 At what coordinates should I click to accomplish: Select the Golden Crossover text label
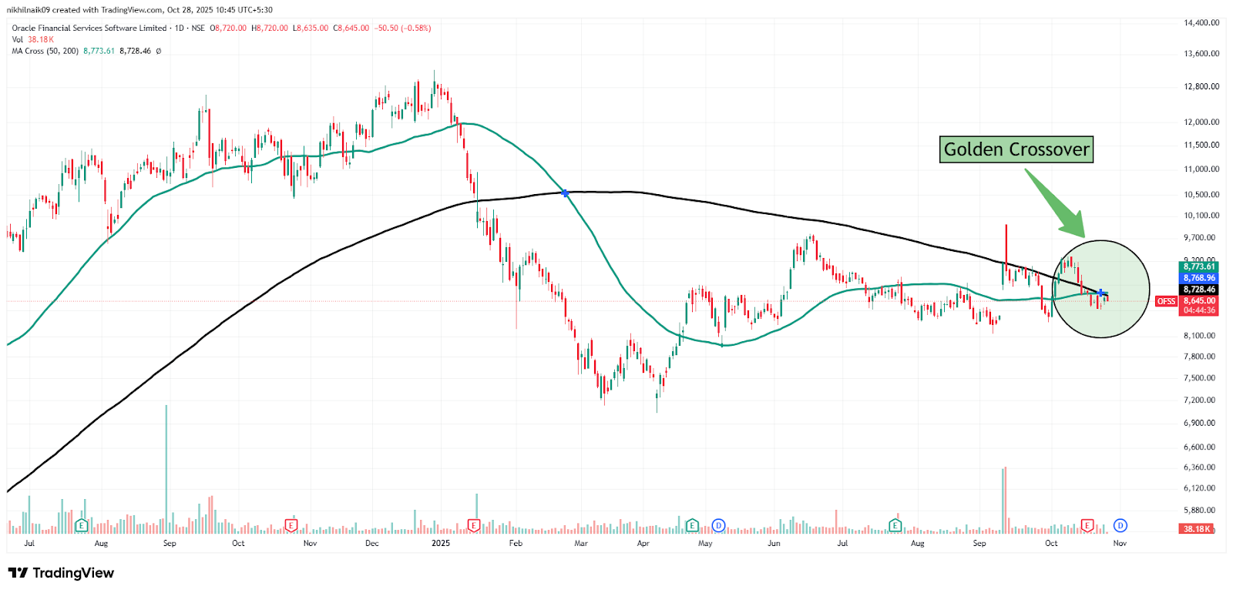point(1016,149)
